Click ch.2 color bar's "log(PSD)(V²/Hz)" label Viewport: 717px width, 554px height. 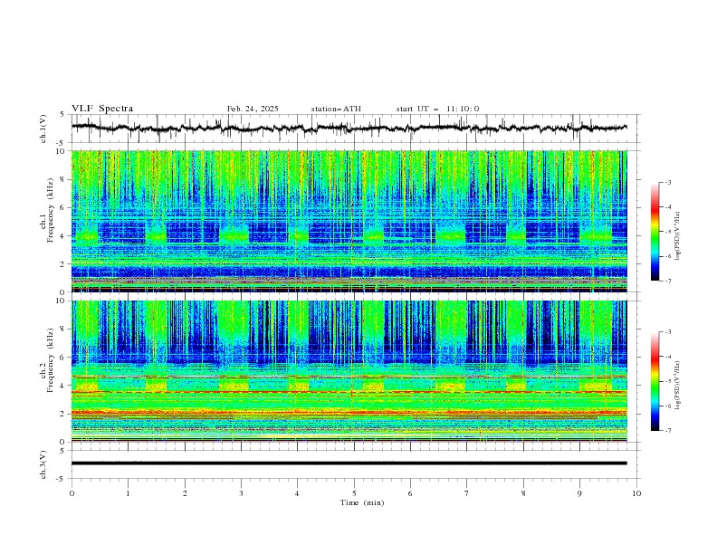[678, 386]
